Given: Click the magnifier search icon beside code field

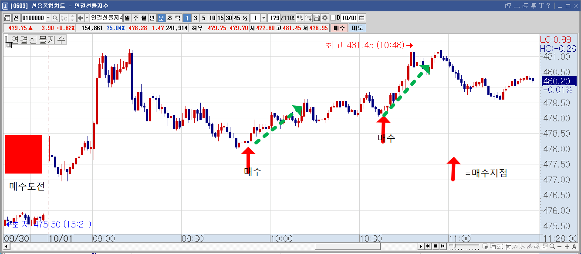Looking at the screenshot, I should pos(55,18).
